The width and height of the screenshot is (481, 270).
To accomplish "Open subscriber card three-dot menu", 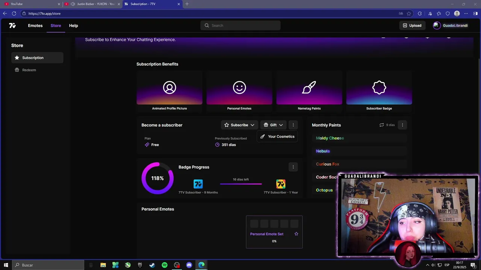I will (x=293, y=125).
